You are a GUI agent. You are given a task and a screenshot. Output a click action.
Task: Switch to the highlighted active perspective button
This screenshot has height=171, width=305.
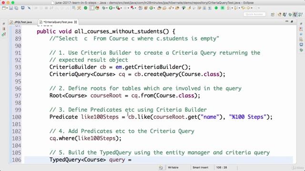point(295,14)
